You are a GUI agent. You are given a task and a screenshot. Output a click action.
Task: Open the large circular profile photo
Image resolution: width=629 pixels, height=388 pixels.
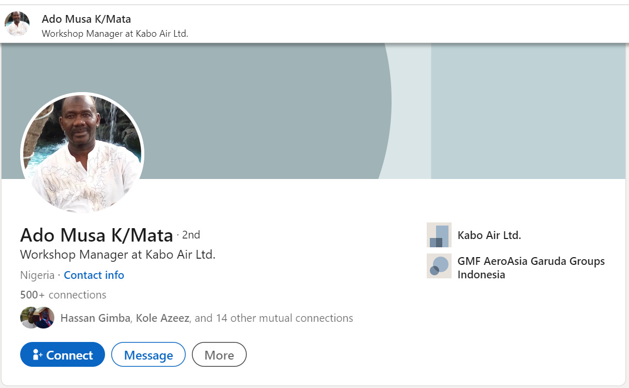point(82,154)
